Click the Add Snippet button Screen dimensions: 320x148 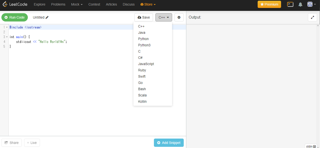169,143
